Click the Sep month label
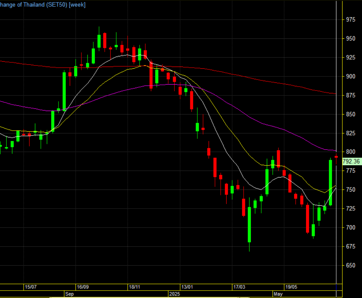362x298 pixels. tap(69, 294)
